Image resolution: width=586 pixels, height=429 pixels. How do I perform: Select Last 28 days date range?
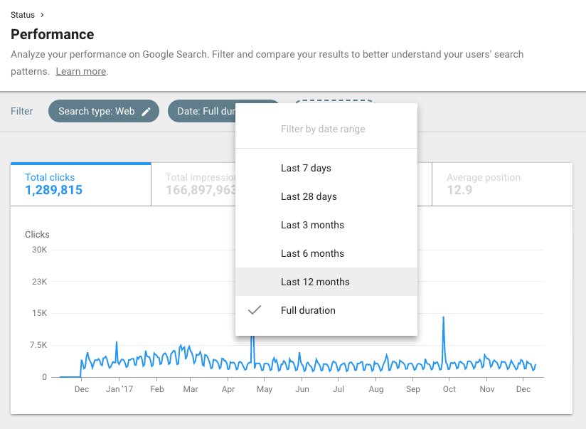(x=326, y=196)
